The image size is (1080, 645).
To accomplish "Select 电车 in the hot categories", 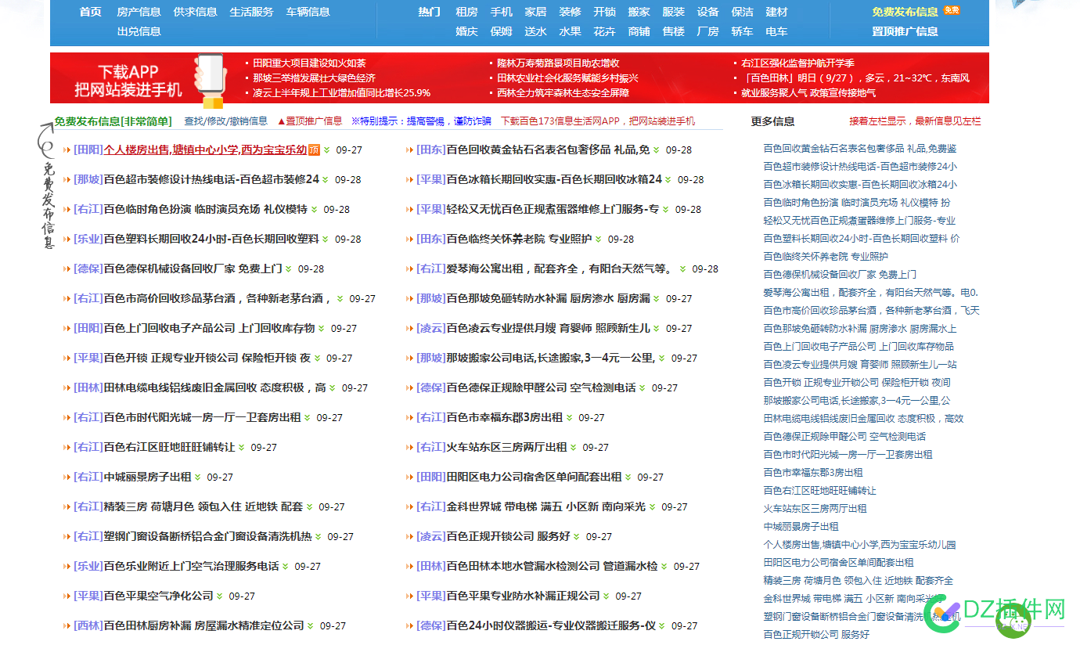I will 777,31.
